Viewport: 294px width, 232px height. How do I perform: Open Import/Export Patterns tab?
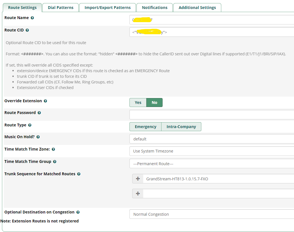(x=108, y=8)
